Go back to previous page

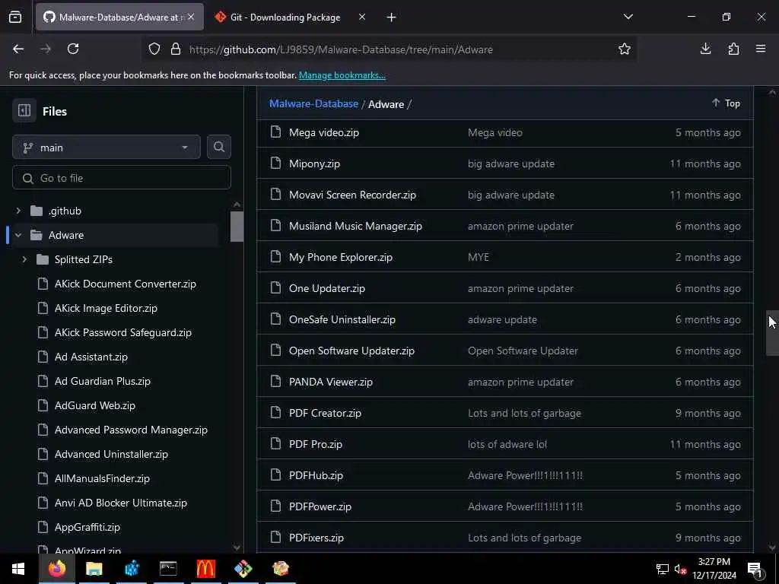coord(18,49)
